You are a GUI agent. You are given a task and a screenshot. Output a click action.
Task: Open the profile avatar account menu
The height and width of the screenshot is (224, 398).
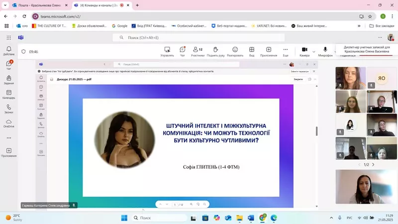391,38
